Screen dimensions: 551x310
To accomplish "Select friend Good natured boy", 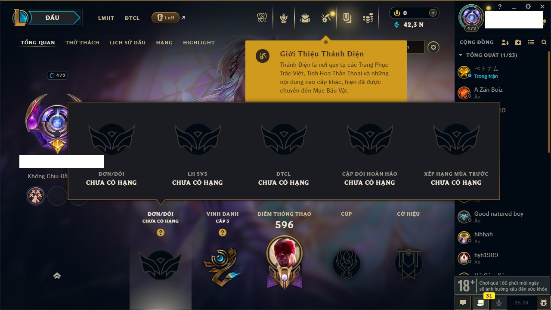I will (498, 217).
